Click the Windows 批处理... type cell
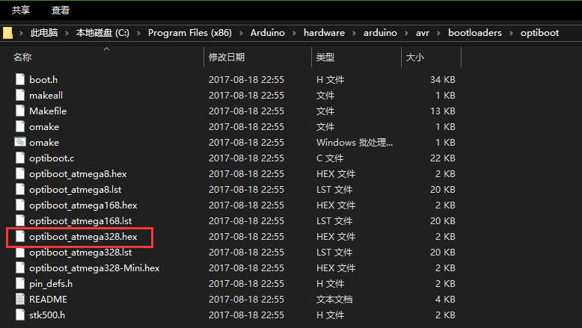The image size is (582, 328). tap(355, 142)
